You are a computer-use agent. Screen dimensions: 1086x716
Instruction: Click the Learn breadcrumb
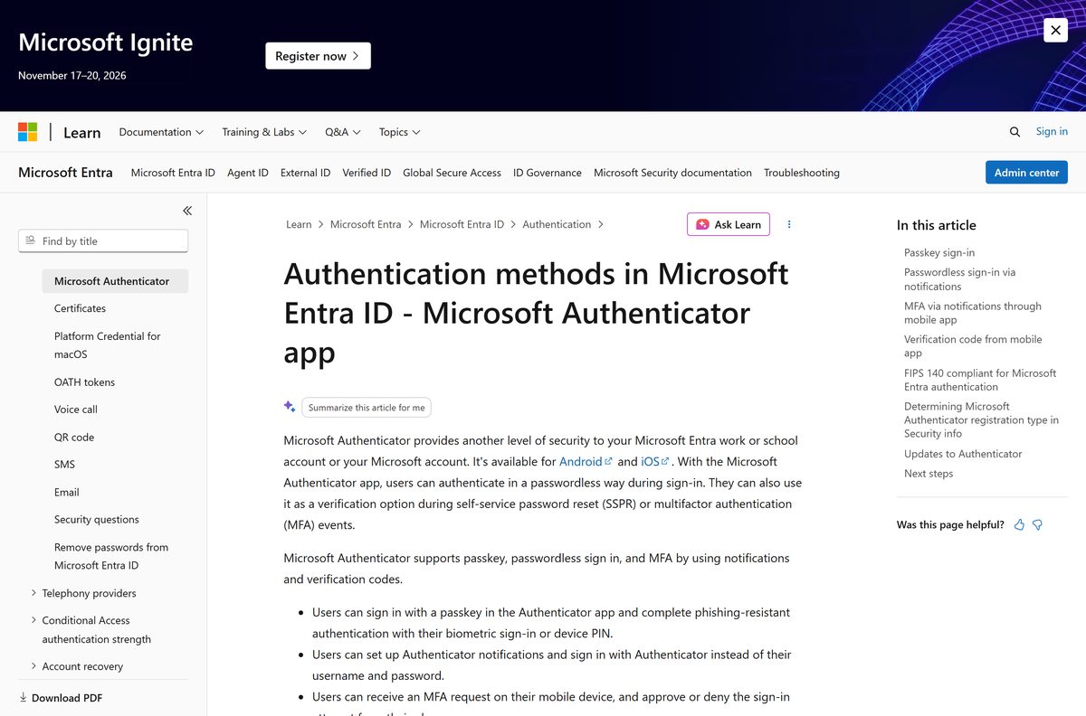[x=299, y=224]
